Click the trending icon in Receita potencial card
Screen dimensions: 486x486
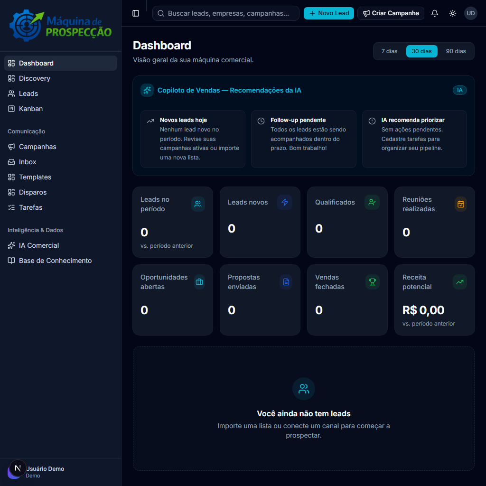click(x=459, y=282)
